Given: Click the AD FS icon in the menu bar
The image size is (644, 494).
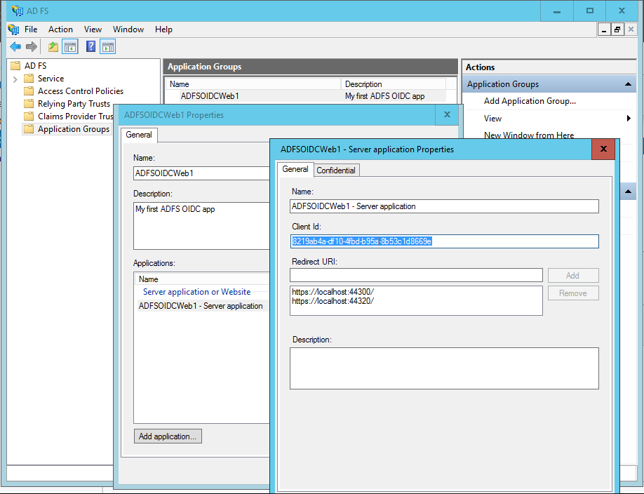Looking at the screenshot, I should [x=13, y=29].
